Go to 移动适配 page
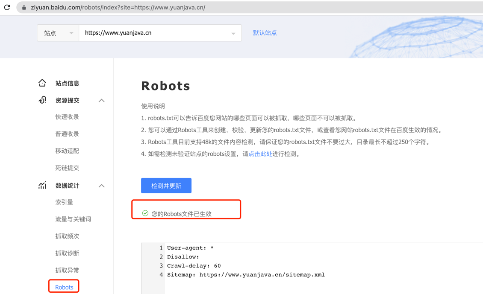The width and height of the screenshot is (483, 294). [x=67, y=151]
